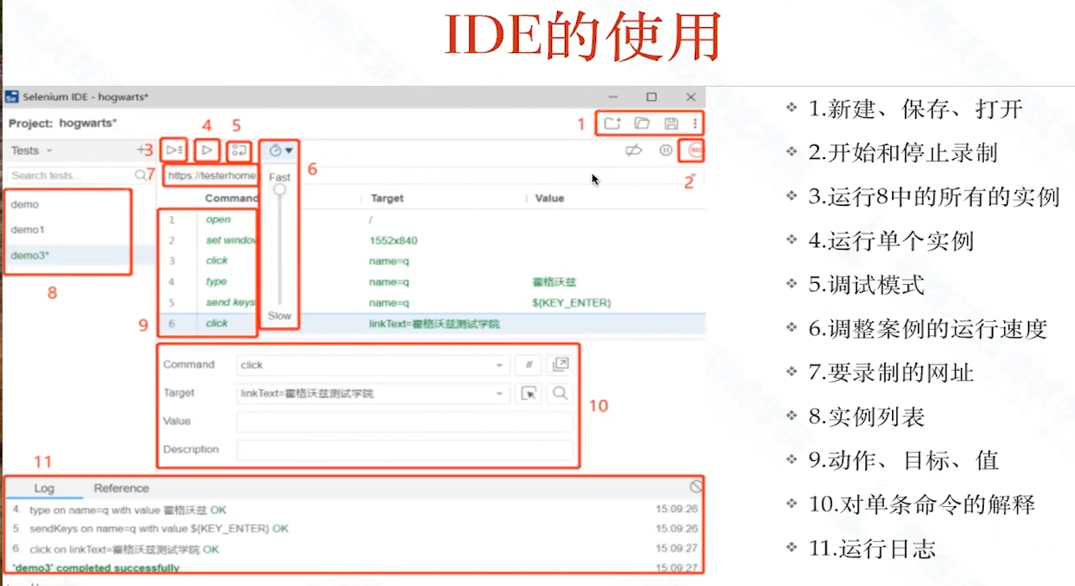Click the magnifier icon in the search tests box
Image resolution: width=1075 pixels, height=586 pixels.
pos(141,175)
